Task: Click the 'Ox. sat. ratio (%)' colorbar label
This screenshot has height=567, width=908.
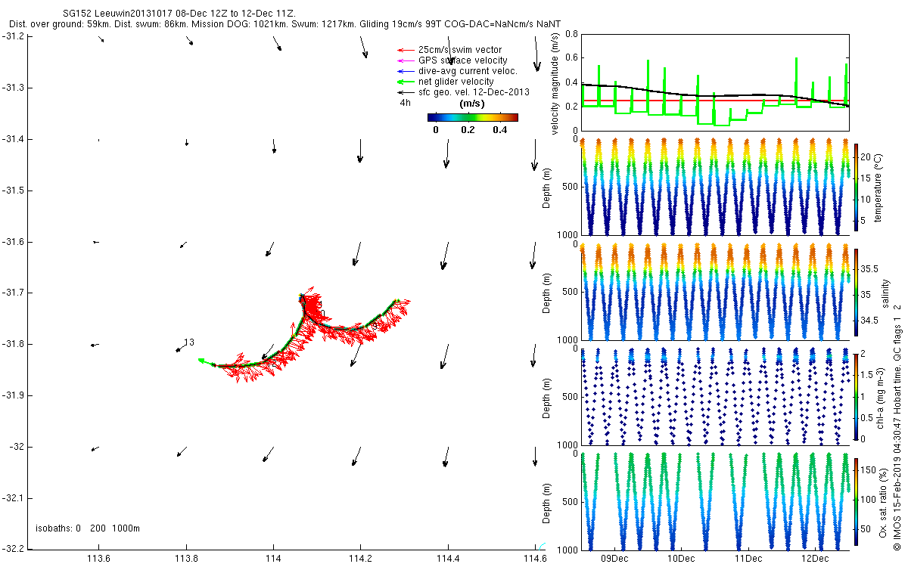Action: click(x=884, y=502)
